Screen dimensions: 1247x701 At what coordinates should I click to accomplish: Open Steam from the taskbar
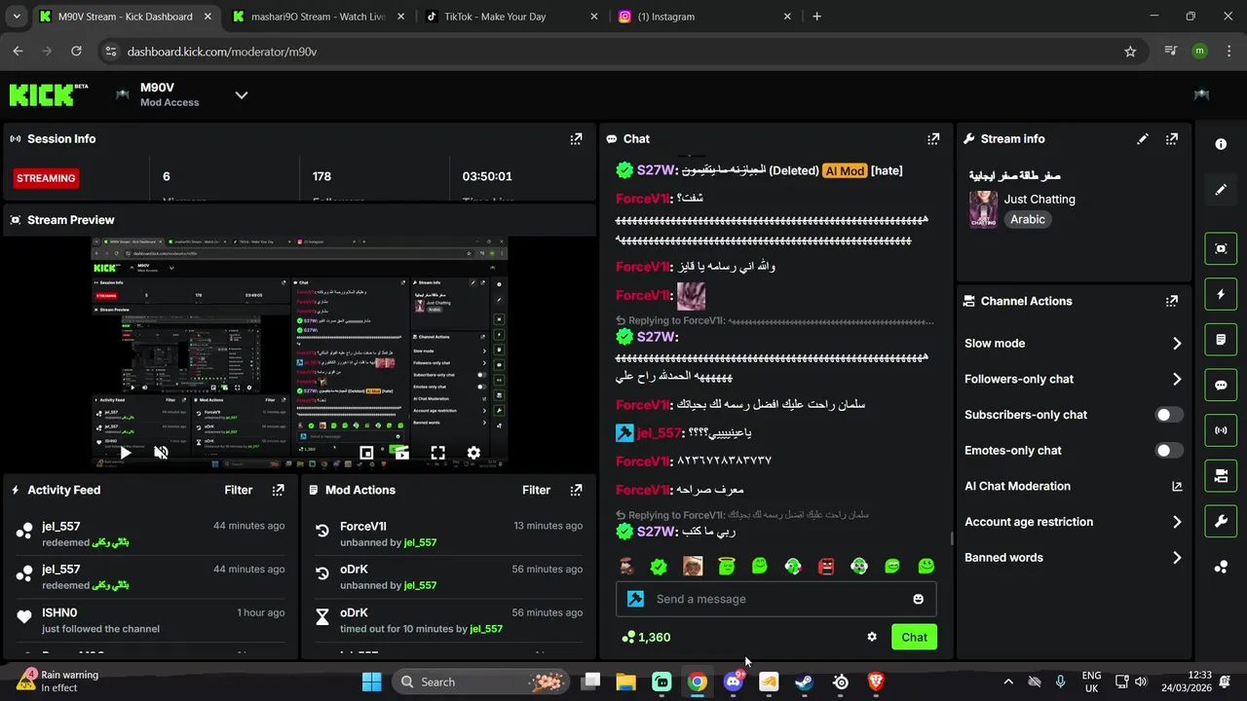tap(805, 683)
